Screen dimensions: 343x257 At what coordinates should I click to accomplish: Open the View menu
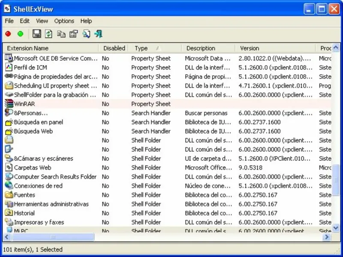42,21
